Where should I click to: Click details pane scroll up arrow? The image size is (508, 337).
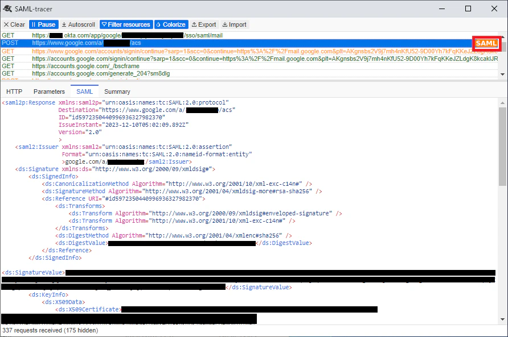pyautogui.click(x=502, y=103)
